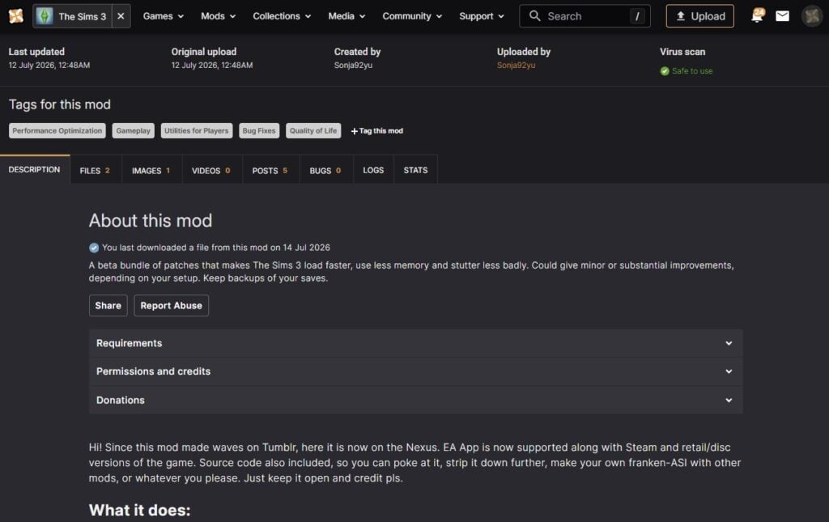Open the Media dropdown menu
Screen dimensions: 829x522
[x=346, y=16]
